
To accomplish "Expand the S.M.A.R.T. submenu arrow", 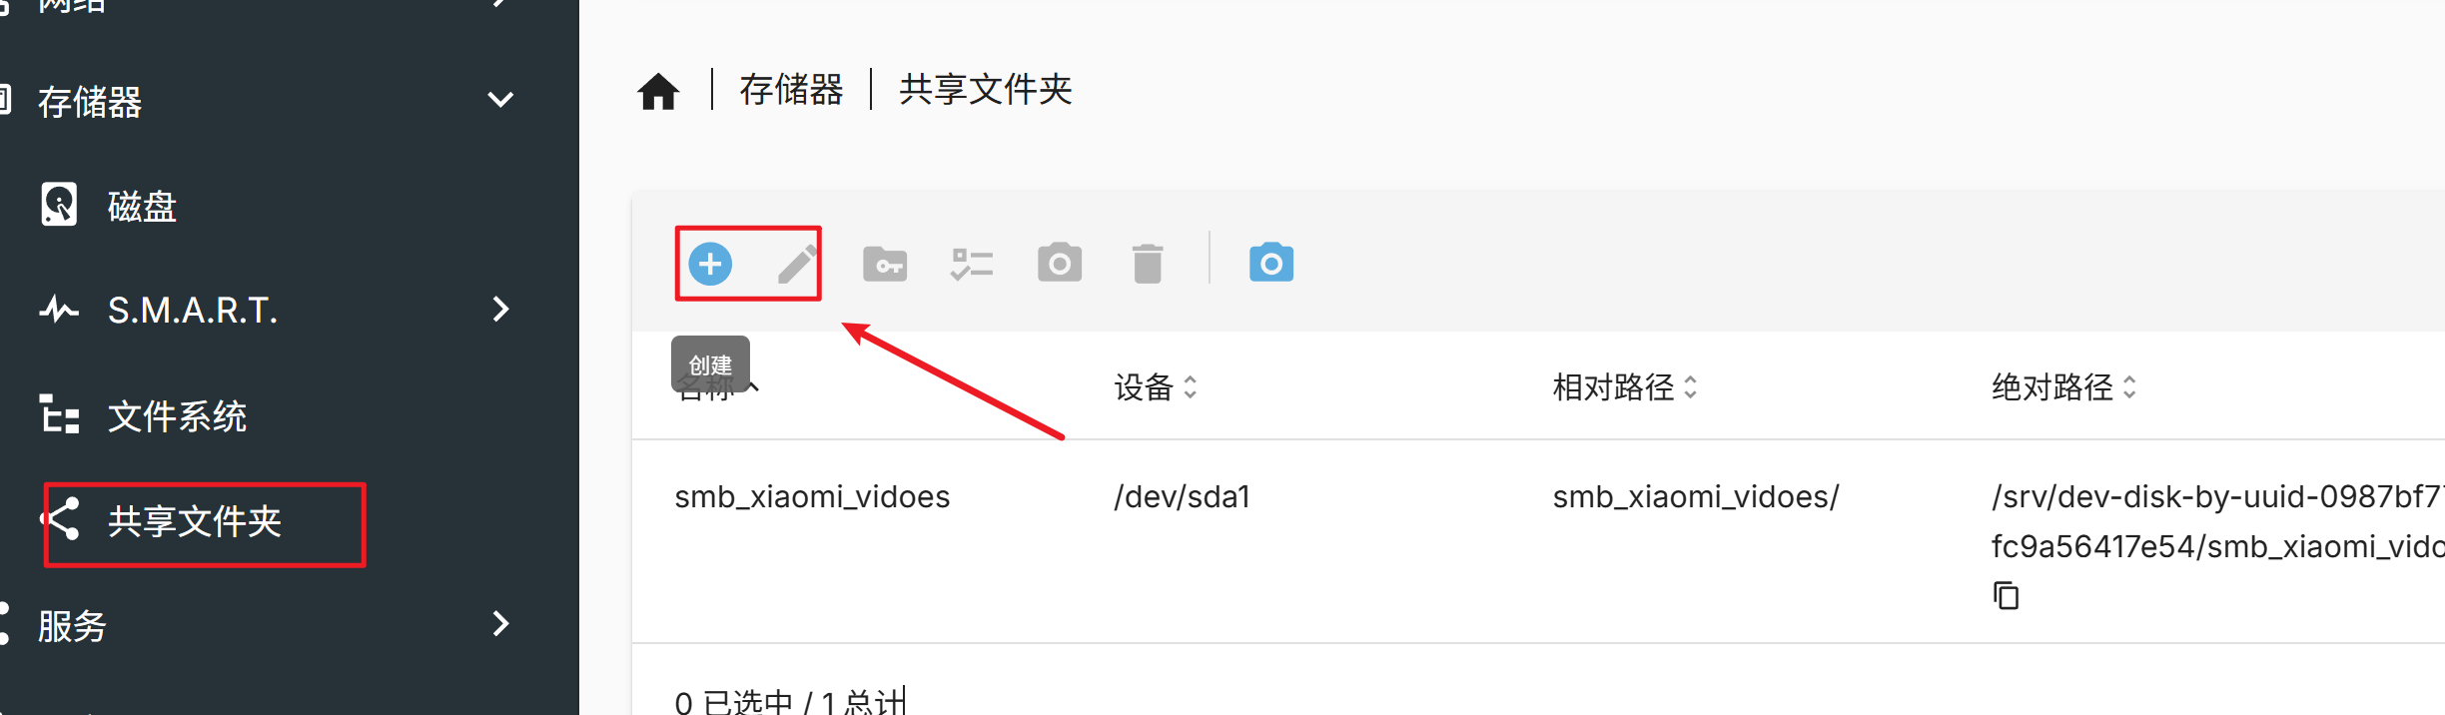I will coord(501,310).
